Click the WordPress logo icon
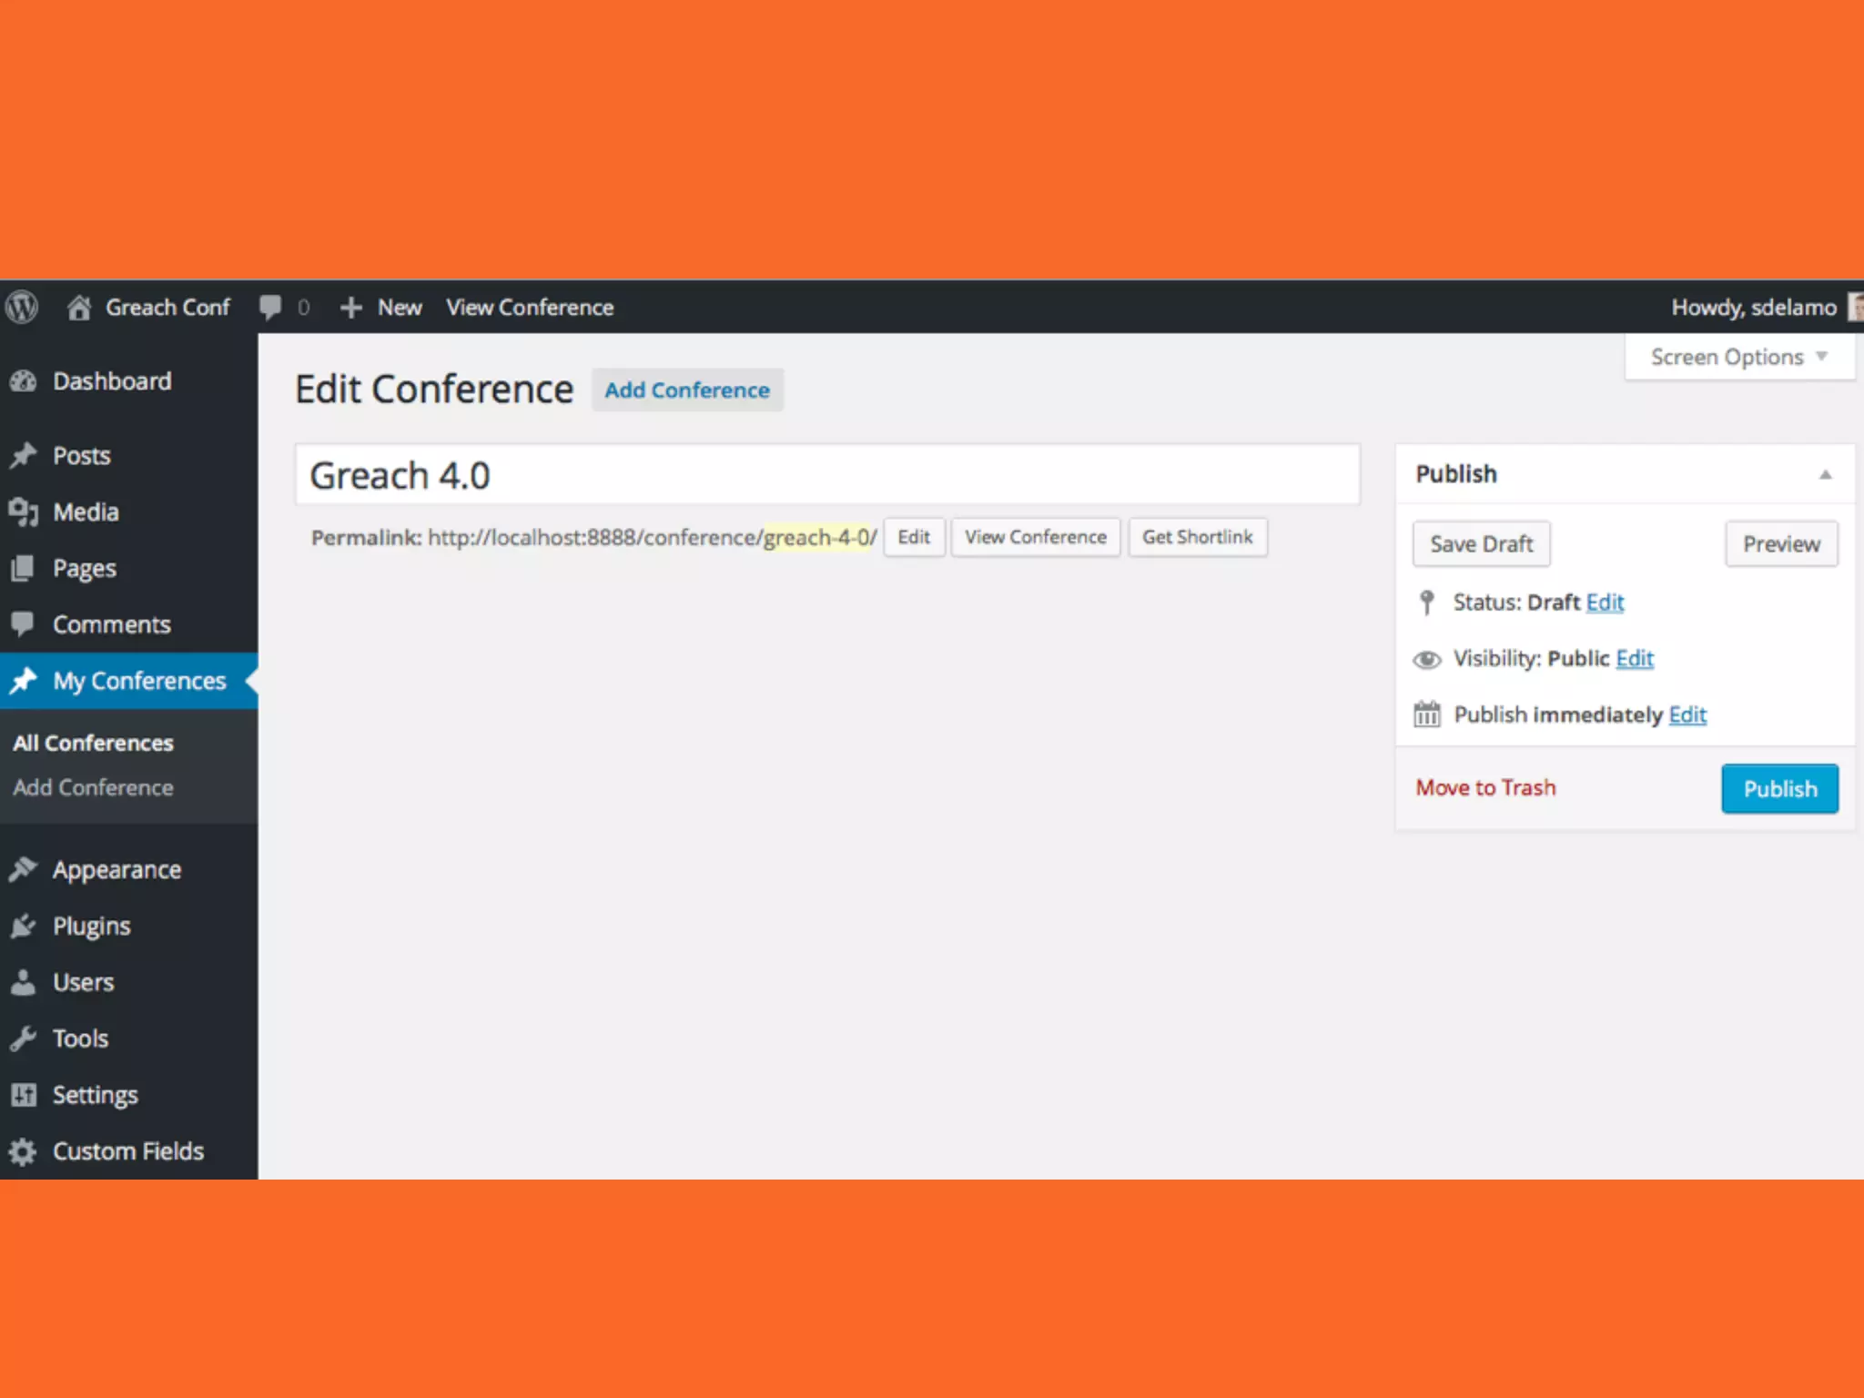Image resolution: width=1864 pixels, height=1398 pixels. 22,308
